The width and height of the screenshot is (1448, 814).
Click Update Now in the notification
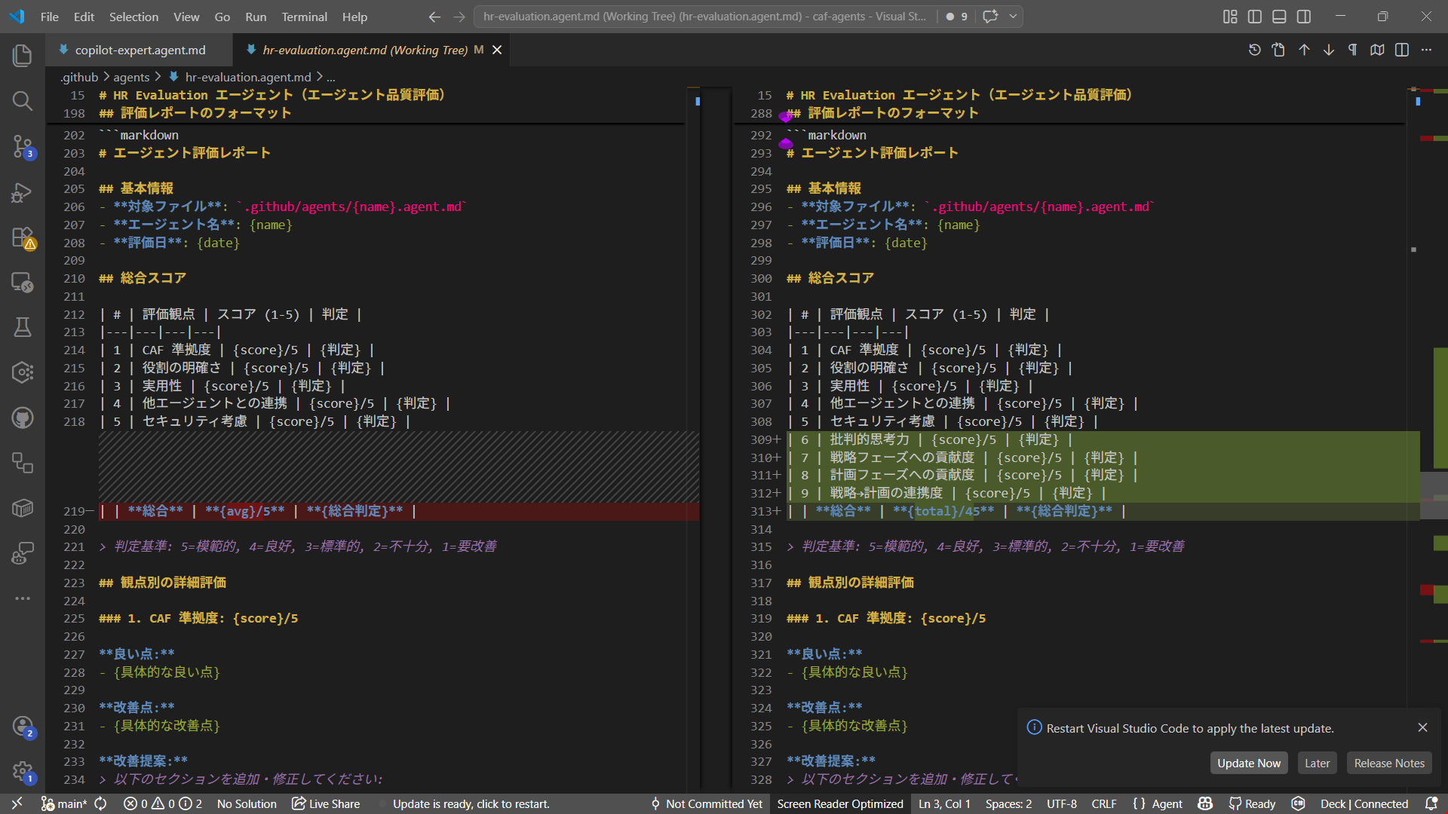(1249, 763)
